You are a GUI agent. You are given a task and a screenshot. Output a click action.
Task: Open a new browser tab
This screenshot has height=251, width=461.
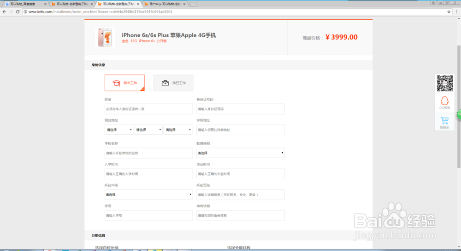(193, 4)
